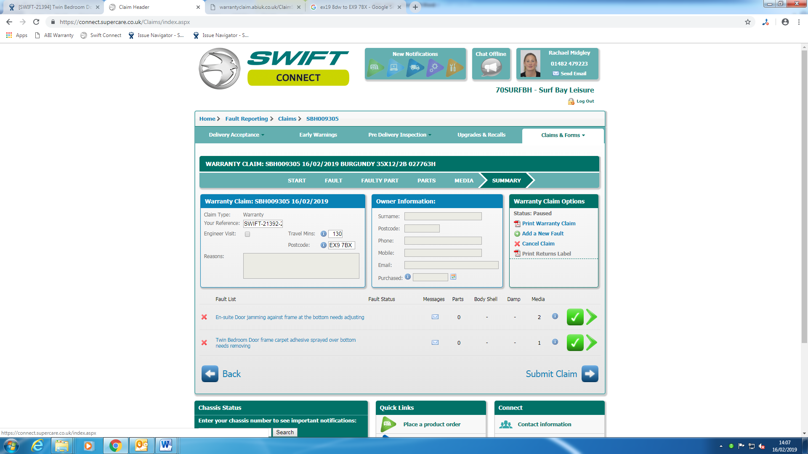Click the Chat Offline megaphone icon

click(x=491, y=67)
